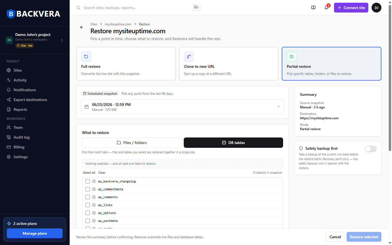
Task: Select the Clone to new URL card
Action: (x=229, y=64)
